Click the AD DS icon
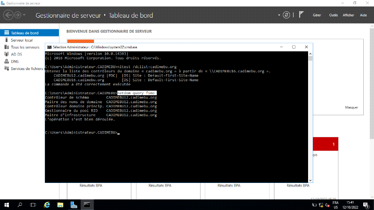Screen dimensions: 374x210 pos(7,54)
